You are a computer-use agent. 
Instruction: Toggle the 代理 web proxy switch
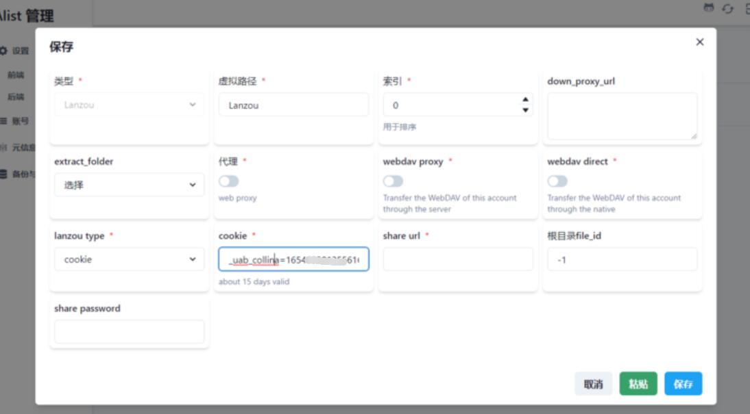(x=228, y=181)
